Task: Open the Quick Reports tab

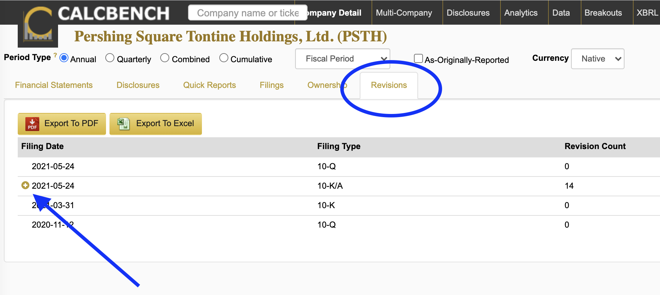Action: (x=210, y=85)
